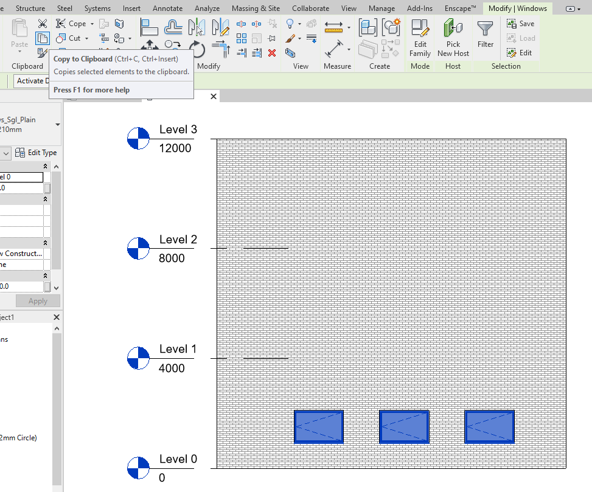This screenshot has height=492, width=592.
Task: Open the Hide in View dropdown arrow
Action: coord(300,24)
